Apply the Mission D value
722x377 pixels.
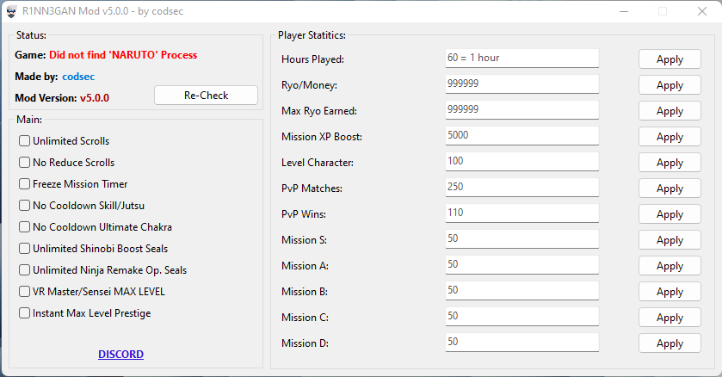click(x=670, y=343)
